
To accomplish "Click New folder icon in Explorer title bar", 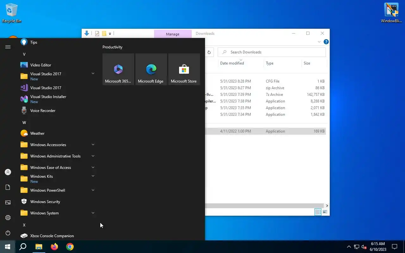I will pyautogui.click(x=104, y=34).
